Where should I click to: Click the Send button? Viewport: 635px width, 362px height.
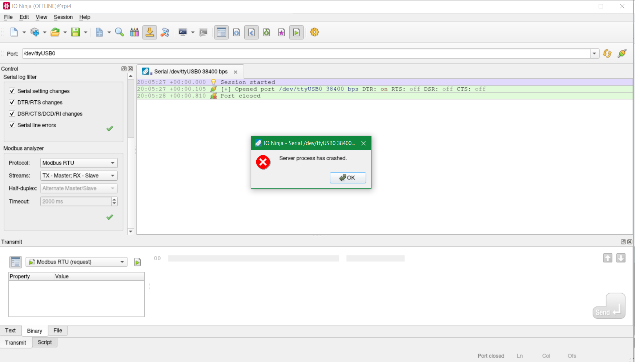[609, 306]
